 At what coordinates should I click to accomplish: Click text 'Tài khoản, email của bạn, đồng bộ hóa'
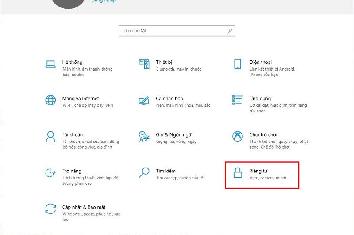pos(91,144)
